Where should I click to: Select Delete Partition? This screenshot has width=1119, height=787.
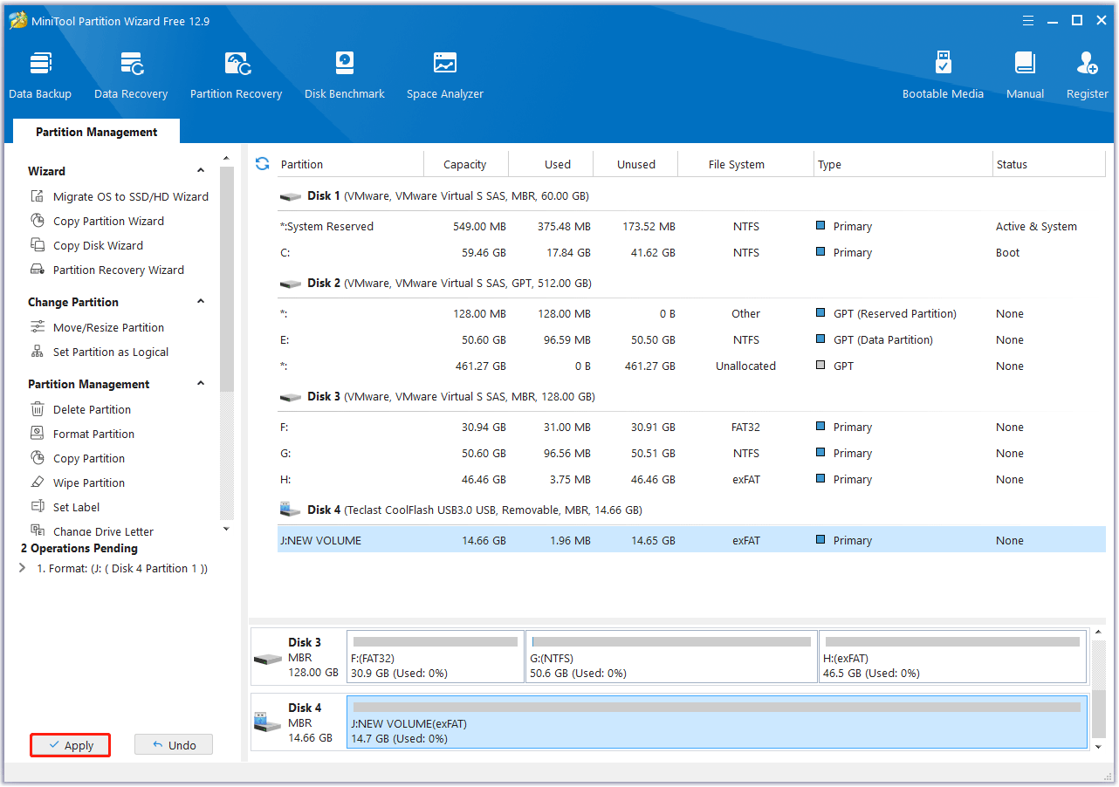coord(80,409)
